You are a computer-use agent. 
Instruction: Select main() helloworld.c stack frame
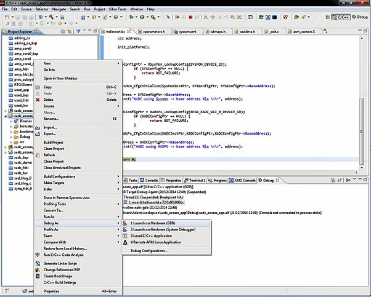pyautogui.click(x=154, y=202)
